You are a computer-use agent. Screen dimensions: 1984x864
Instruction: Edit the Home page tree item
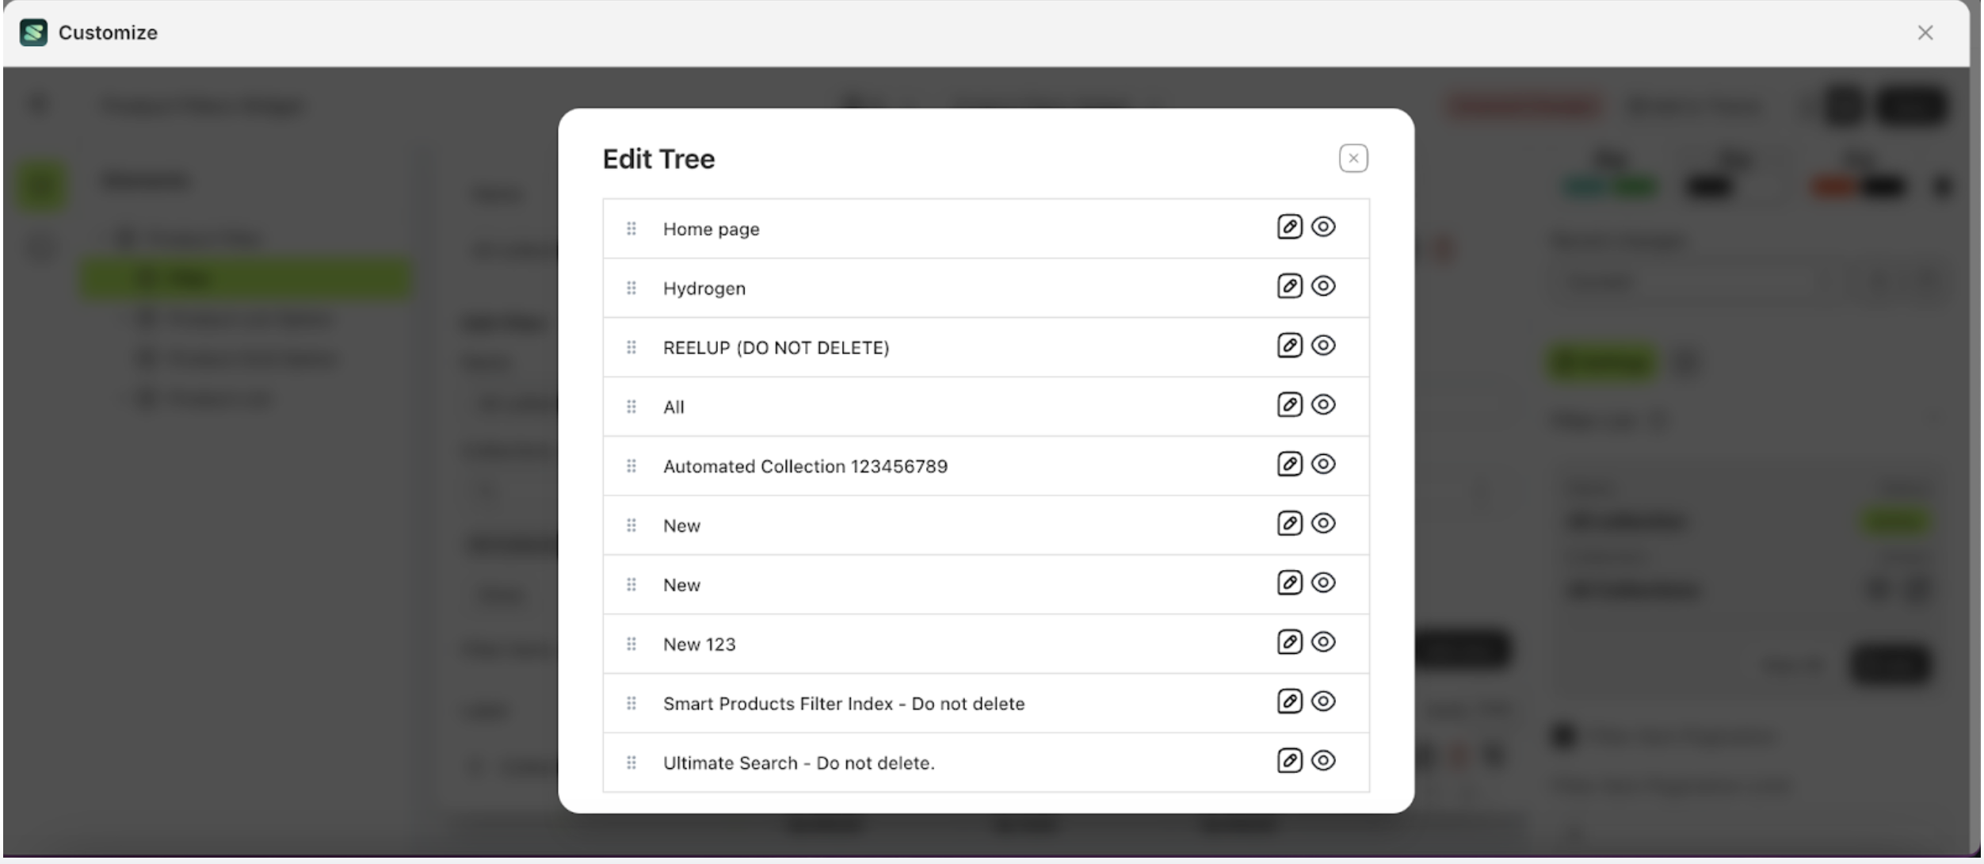click(x=1289, y=227)
